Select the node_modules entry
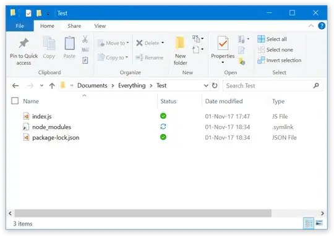 click(x=51, y=127)
